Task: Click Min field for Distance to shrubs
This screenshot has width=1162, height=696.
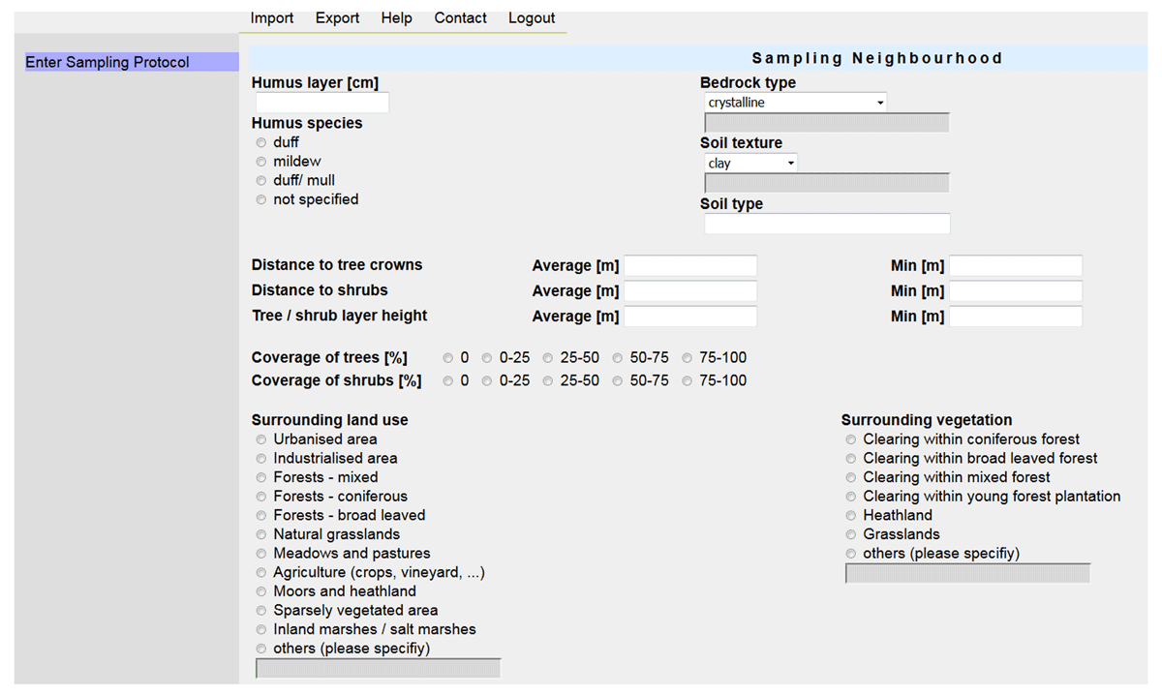Action: [1015, 291]
